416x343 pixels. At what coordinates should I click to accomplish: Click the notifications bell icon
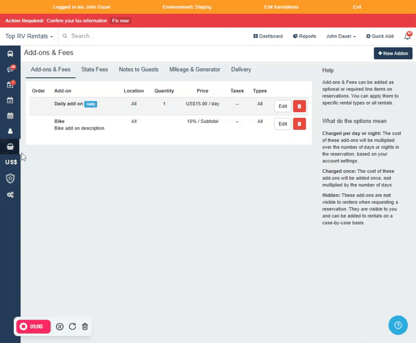pos(407,36)
